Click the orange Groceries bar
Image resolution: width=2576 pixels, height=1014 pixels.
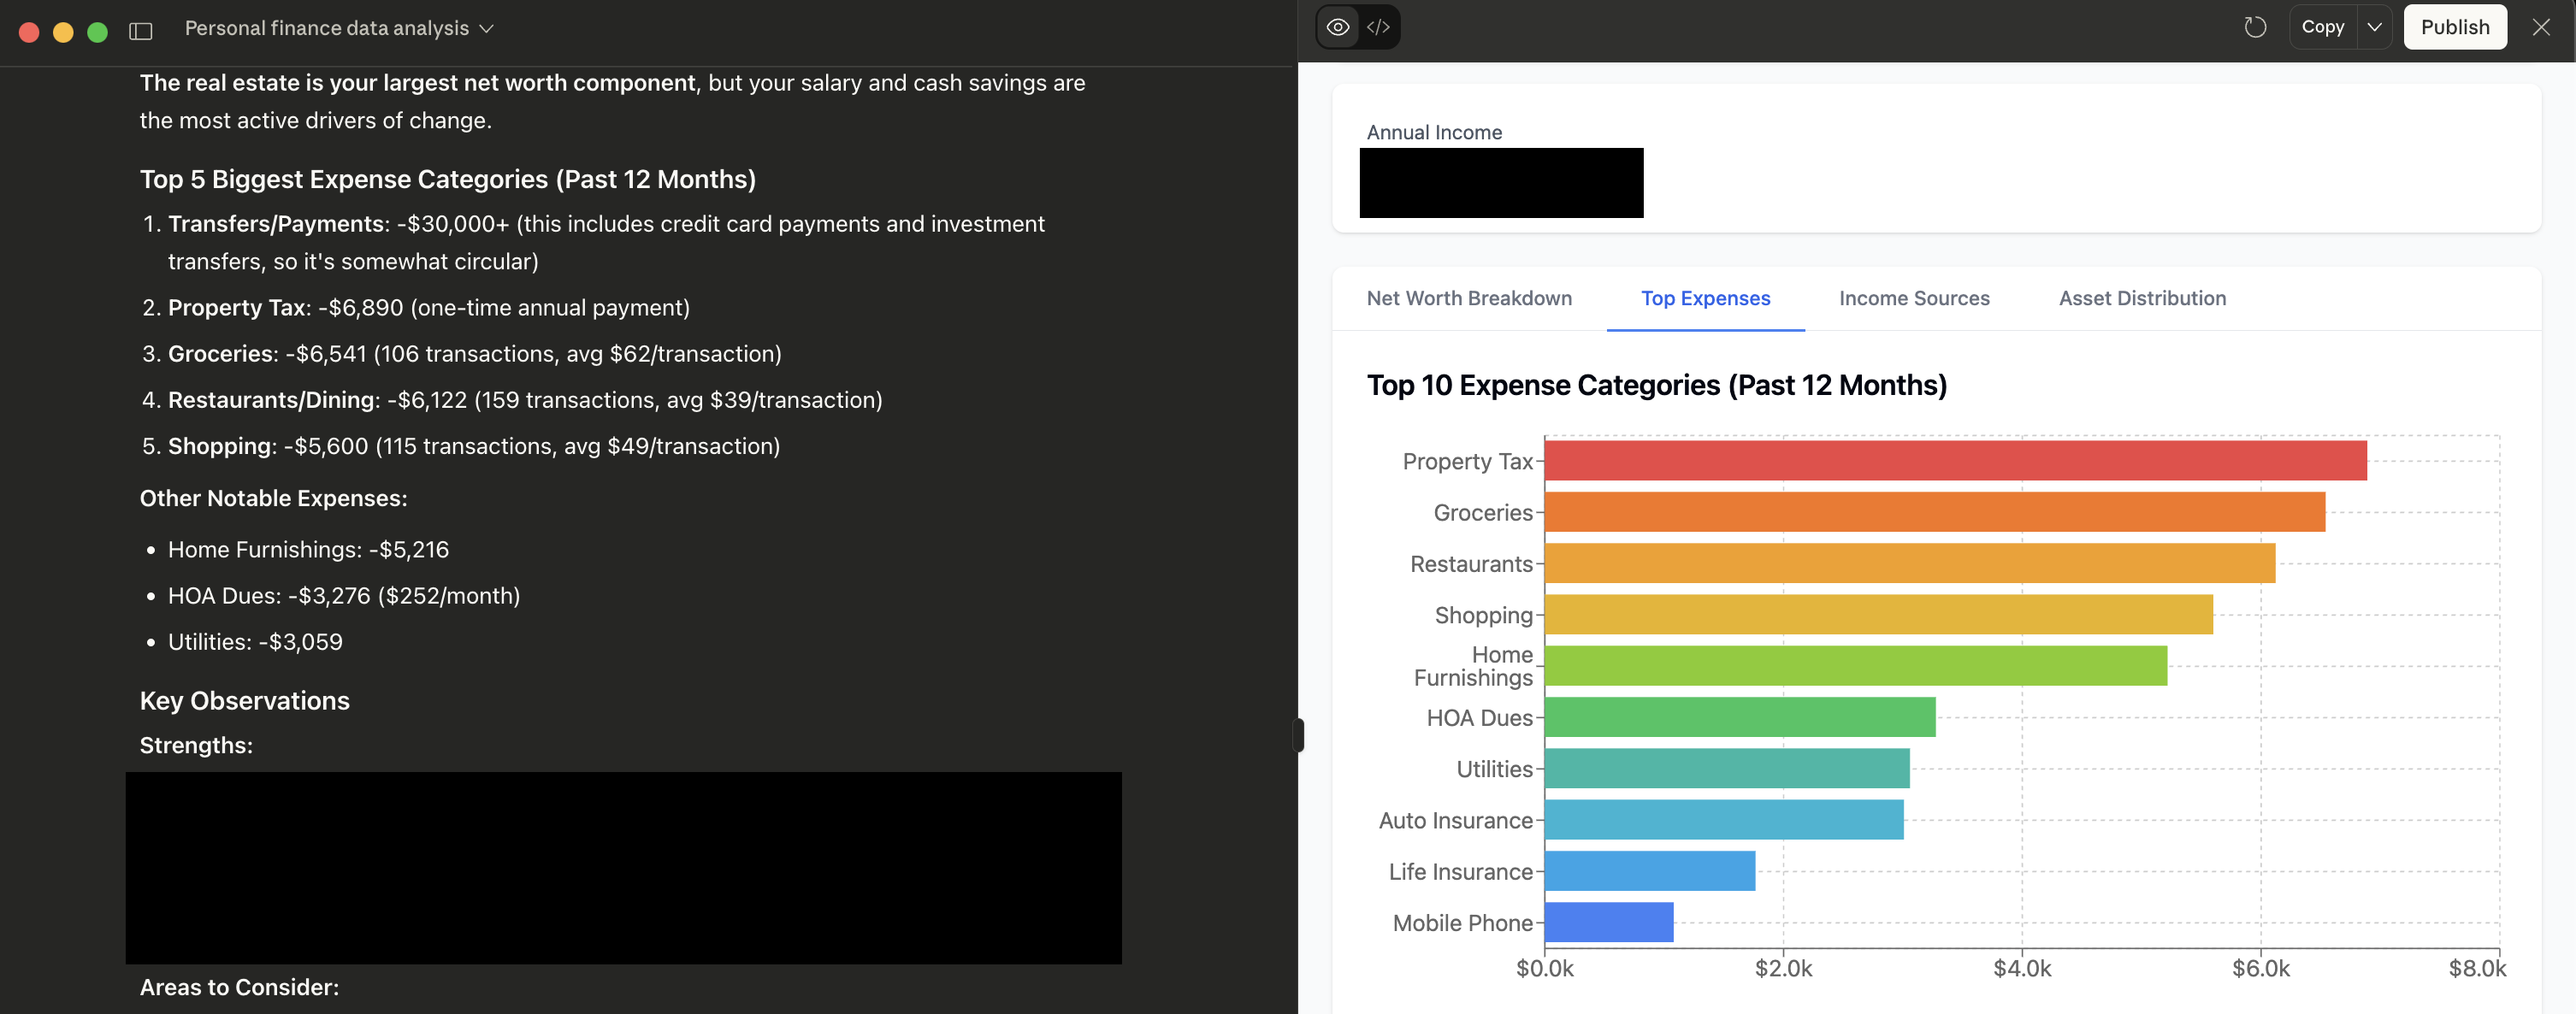(1934, 512)
